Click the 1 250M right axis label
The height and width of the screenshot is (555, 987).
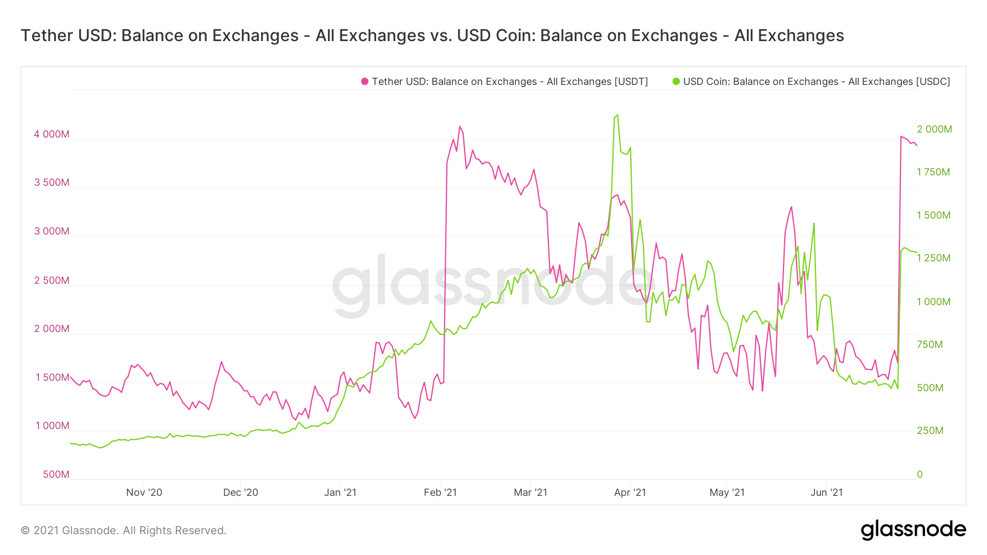(933, 258)
